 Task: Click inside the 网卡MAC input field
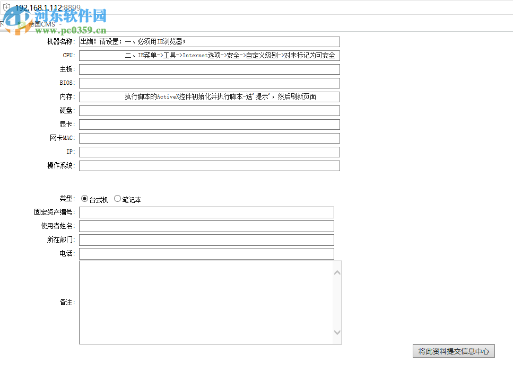(210, 138)
